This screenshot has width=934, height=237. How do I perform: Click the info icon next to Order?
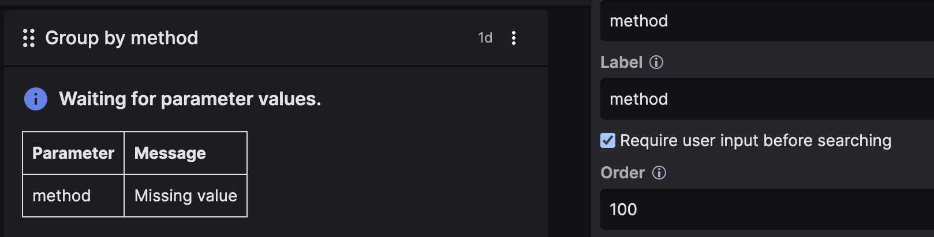(659, 173)
